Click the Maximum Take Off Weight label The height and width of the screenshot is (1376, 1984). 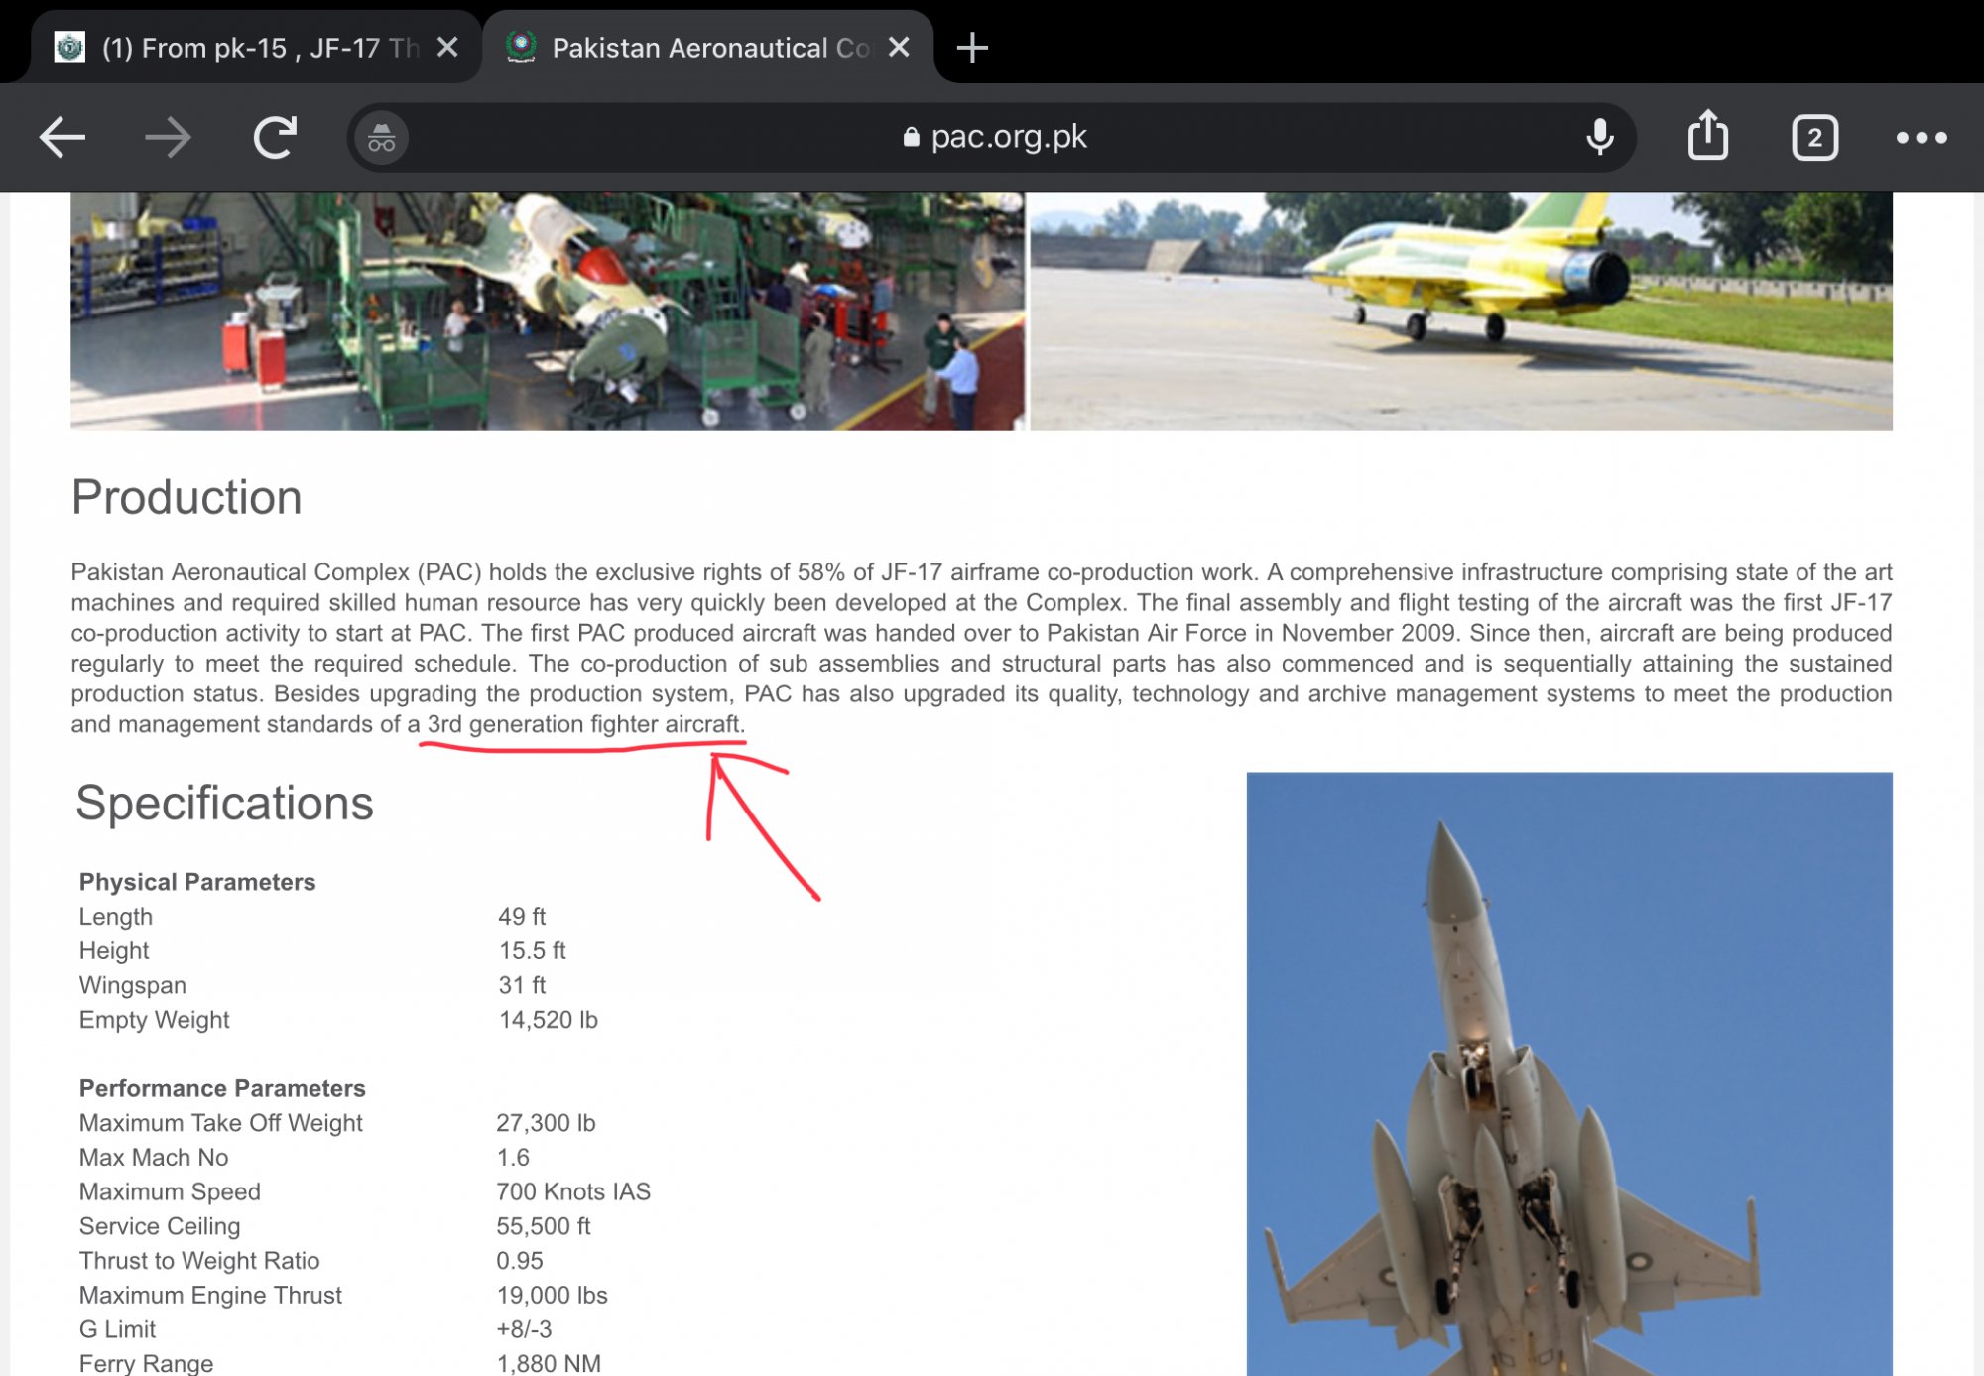(x=221, y=1123)
